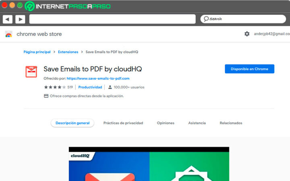Click the 519 ratings count
290x181 pixels.
tap(70, 87)
